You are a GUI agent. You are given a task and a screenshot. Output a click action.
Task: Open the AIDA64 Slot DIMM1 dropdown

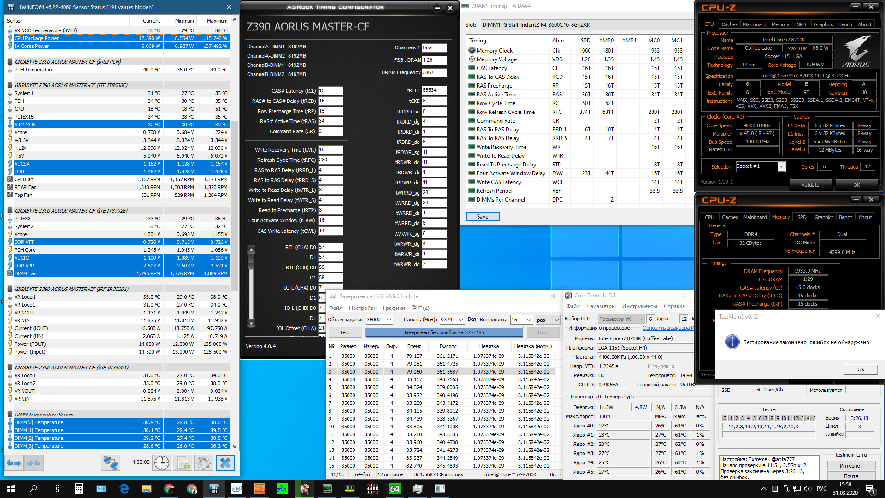click(585, 25)
